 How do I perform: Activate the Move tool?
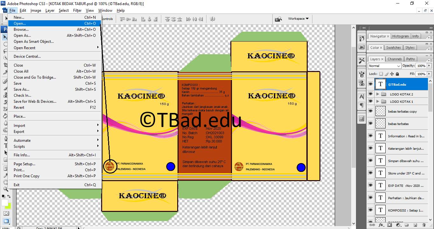coord(4,36)
